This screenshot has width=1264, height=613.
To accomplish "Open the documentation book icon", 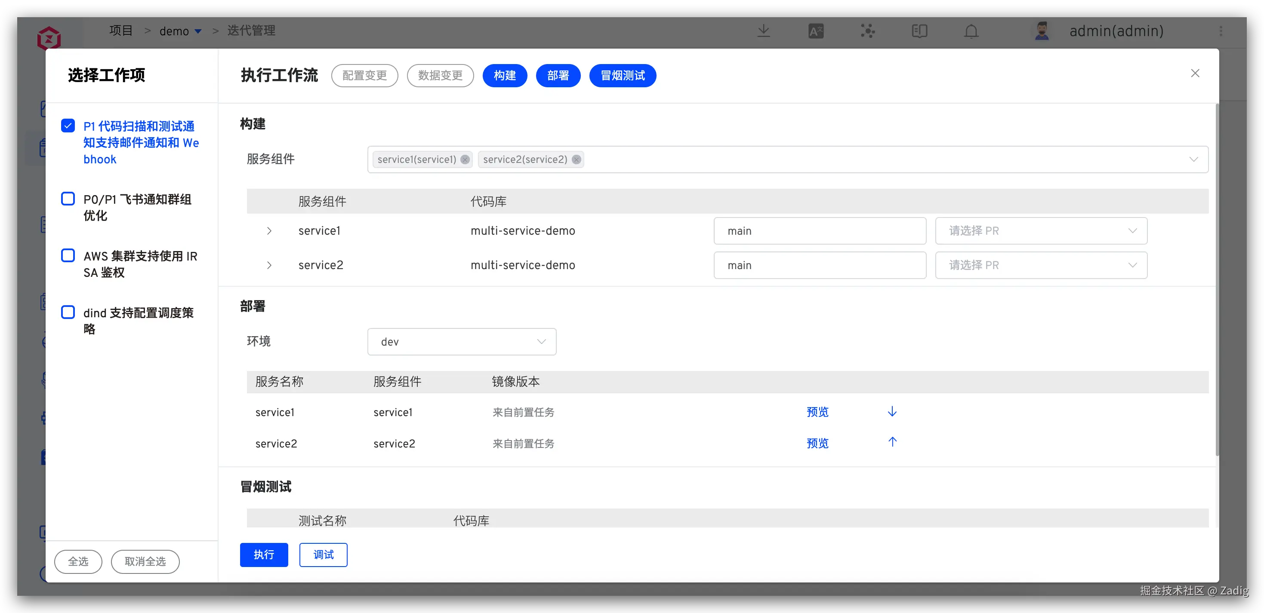I will [919, 31].
